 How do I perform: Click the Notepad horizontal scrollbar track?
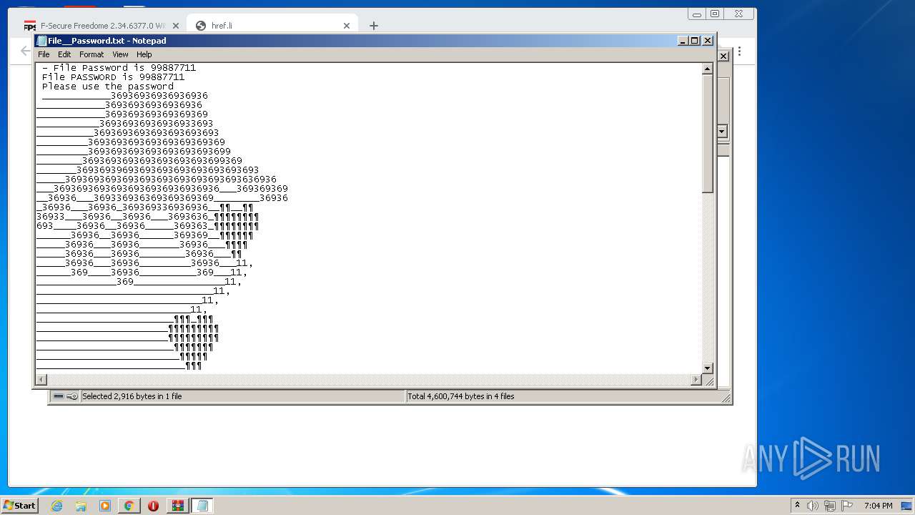[x=369, y=380]
